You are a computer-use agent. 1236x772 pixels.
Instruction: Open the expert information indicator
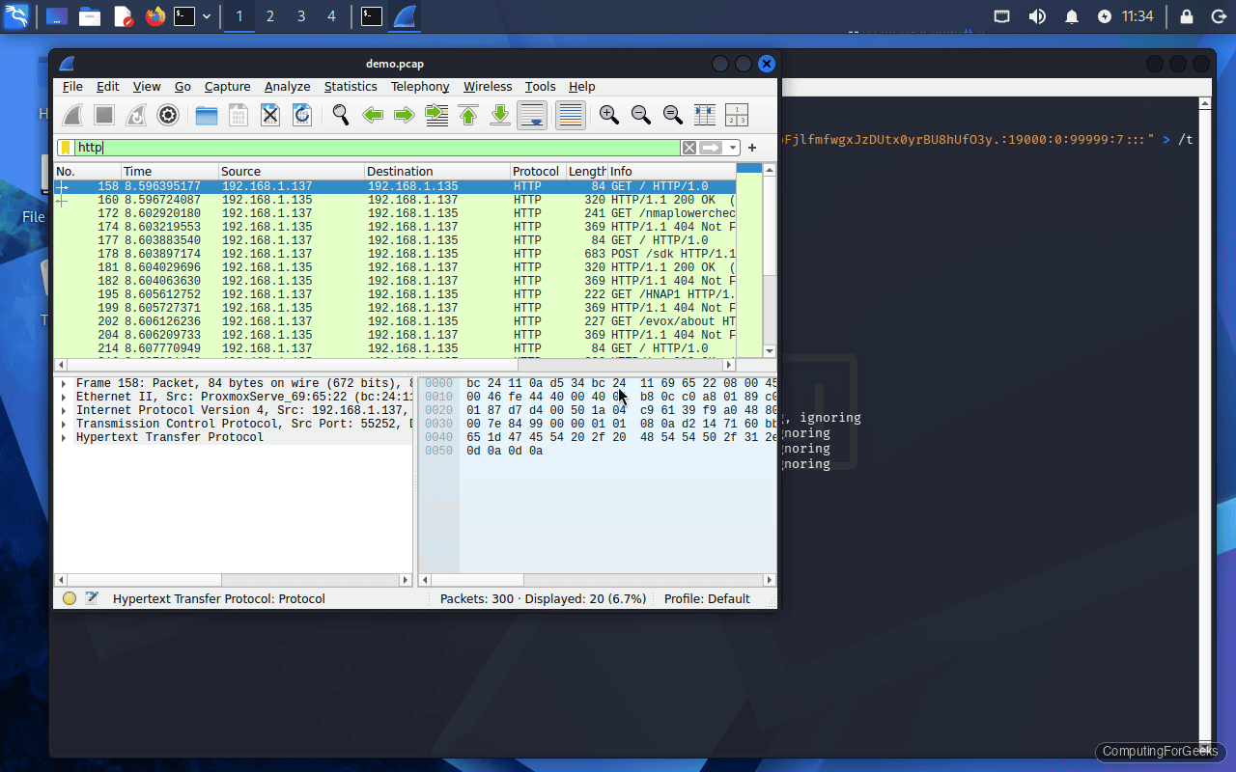click(x=69, y=598)
